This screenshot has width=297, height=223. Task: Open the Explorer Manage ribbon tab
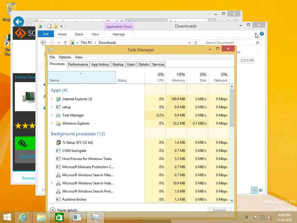(119, 34)
